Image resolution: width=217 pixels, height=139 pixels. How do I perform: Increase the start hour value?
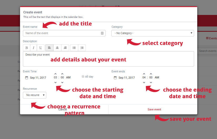(x=56, y=74)
